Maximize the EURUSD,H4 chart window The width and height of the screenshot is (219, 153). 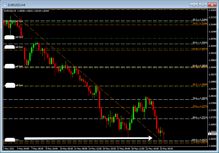[x=203, y=5]
